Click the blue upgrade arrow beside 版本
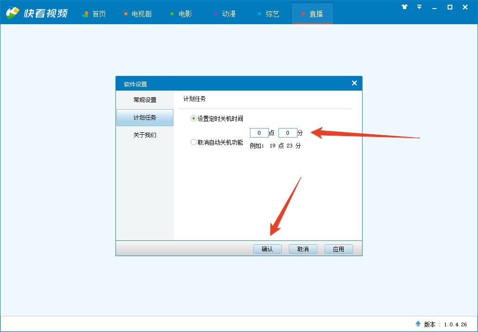Screen dimensions: 478x332 click(x=418, y=323)
